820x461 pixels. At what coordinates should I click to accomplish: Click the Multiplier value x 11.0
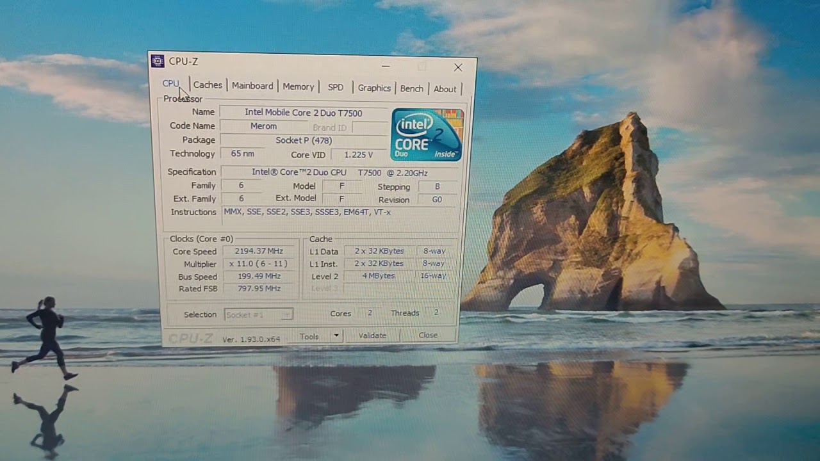[x=259, y=264]
